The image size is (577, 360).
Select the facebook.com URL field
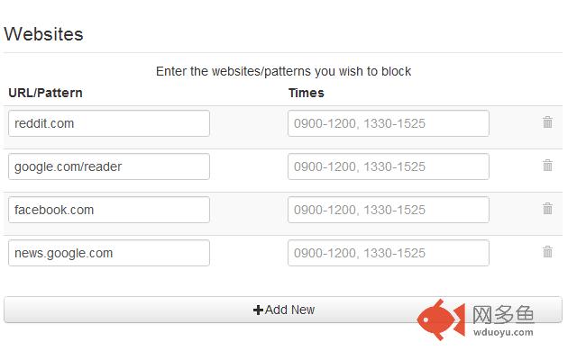pyautogui.click(x=109, y=210)
